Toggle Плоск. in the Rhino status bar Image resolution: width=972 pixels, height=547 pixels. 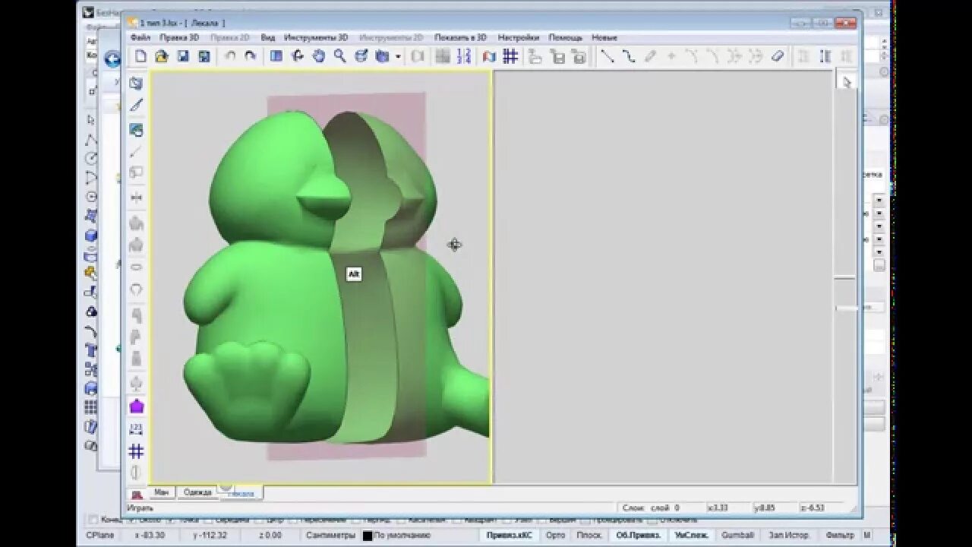click(x=589, y=536)
